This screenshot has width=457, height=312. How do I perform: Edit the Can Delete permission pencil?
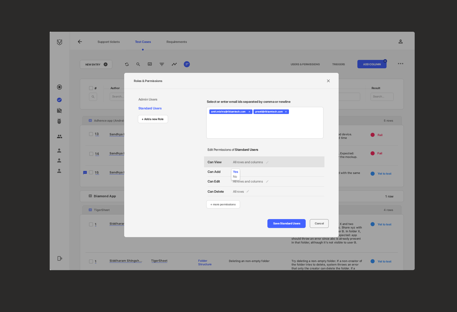pos(248,191)
